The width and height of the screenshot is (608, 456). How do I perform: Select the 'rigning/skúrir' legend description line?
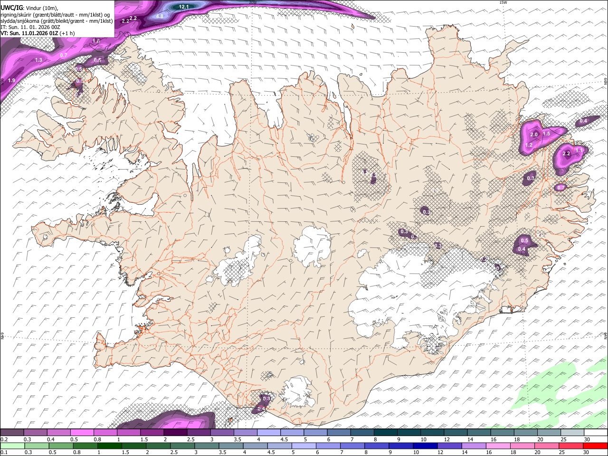[56, 14]
